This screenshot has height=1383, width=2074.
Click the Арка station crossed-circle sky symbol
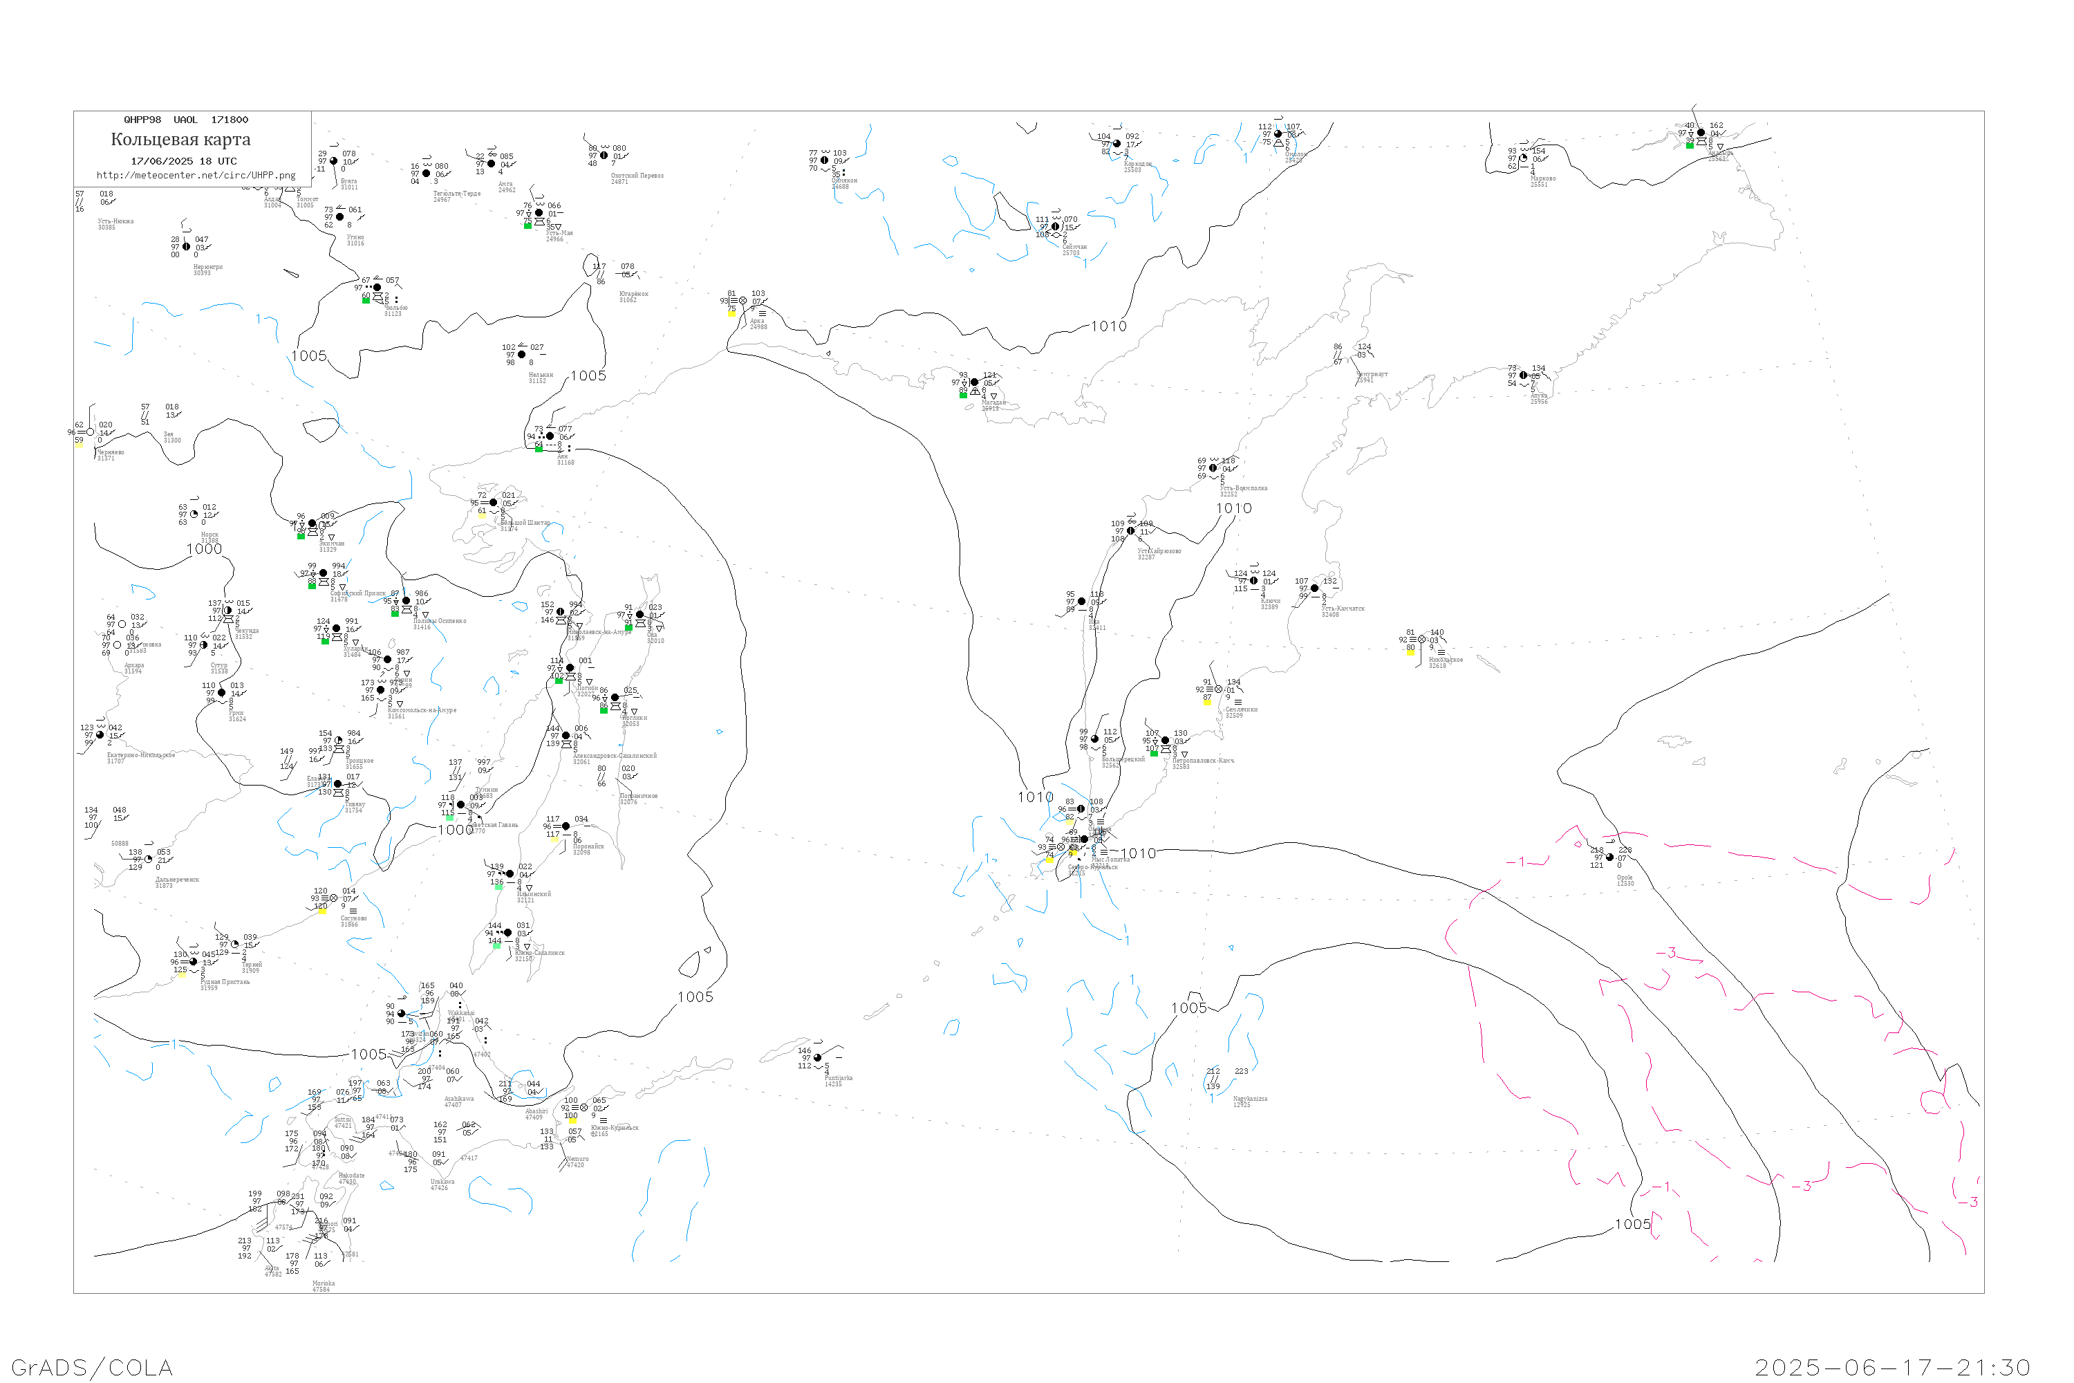pyautogui.click(x=742, y=301)
